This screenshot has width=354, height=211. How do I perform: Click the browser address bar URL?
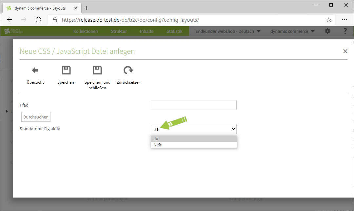click(x=130, y=20)
